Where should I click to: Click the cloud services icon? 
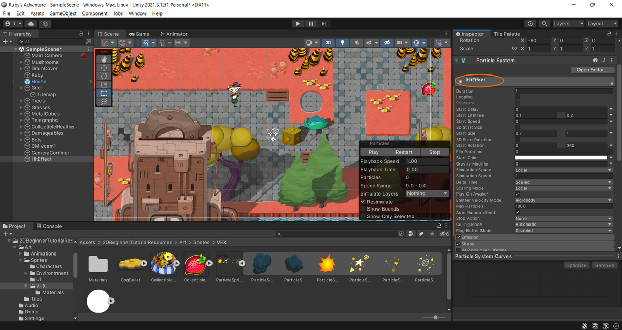[x=31, y=24]
